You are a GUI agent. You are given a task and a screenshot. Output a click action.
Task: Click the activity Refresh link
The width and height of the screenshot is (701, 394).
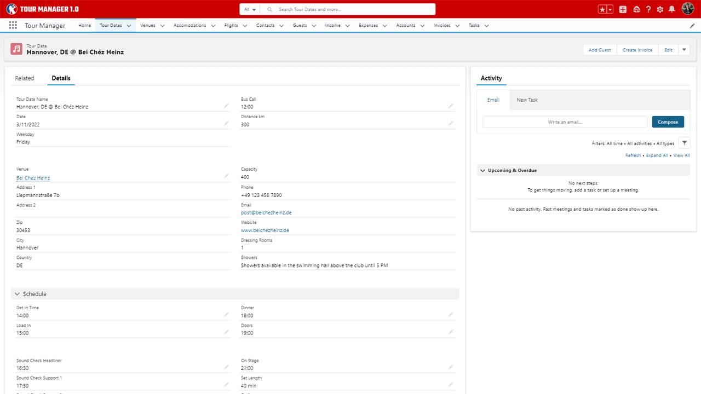pyautogui.click(x=633, y=155)
